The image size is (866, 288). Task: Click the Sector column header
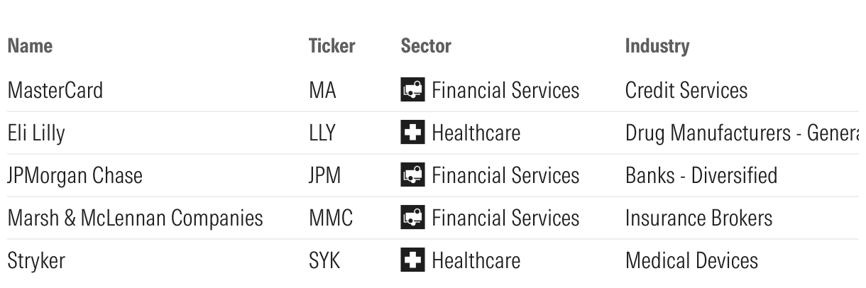[426, 47]
